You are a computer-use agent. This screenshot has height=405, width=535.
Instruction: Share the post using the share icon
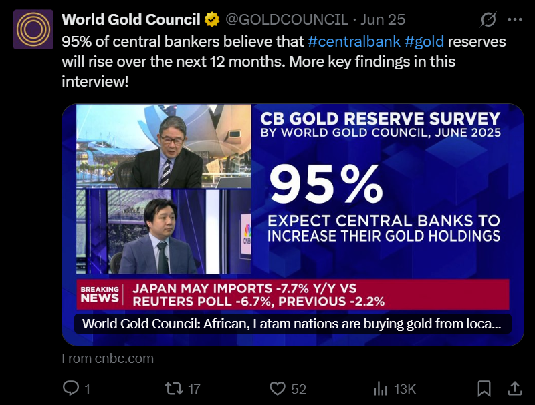pyautogui.click(x=515, y=388)
